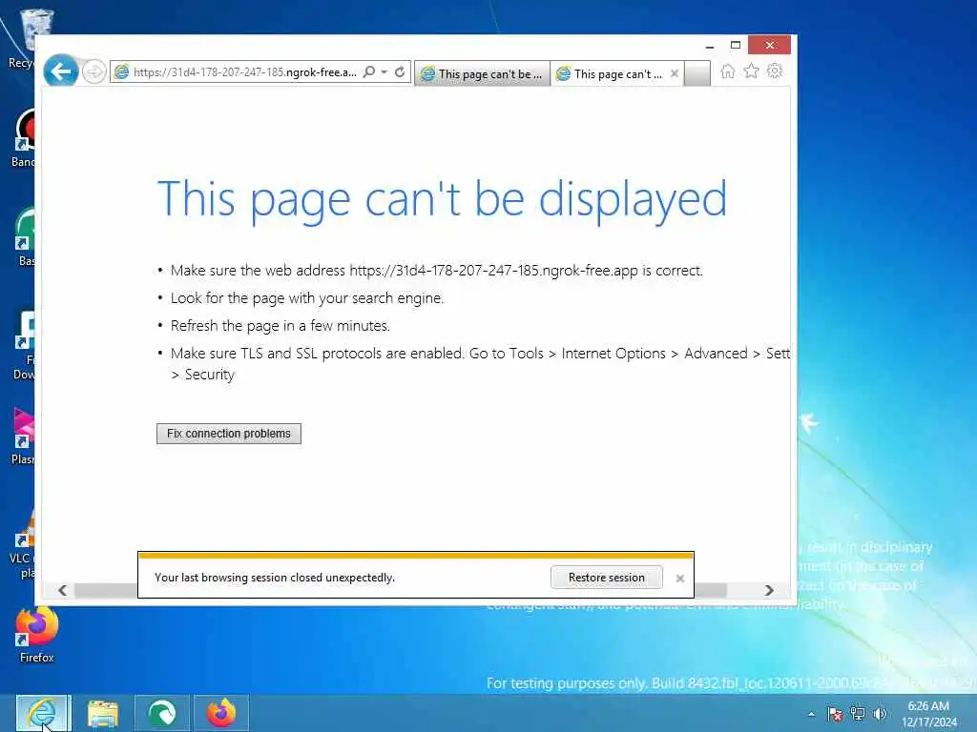
Task: Open File Explorer from taskbar
Action: [x=103, y=713]
